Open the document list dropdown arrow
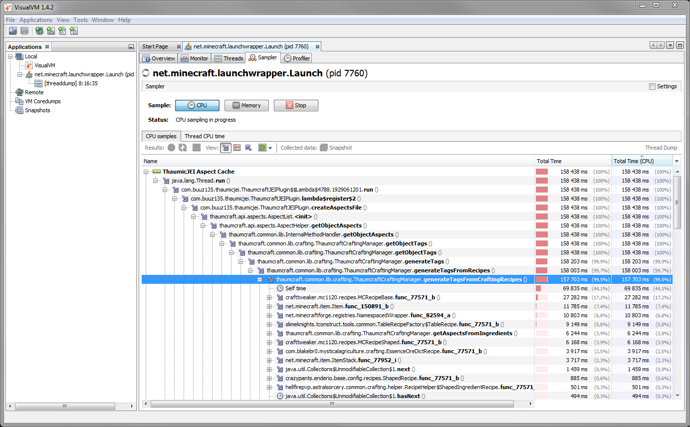 pyautogui.click(x=670, y=45)
